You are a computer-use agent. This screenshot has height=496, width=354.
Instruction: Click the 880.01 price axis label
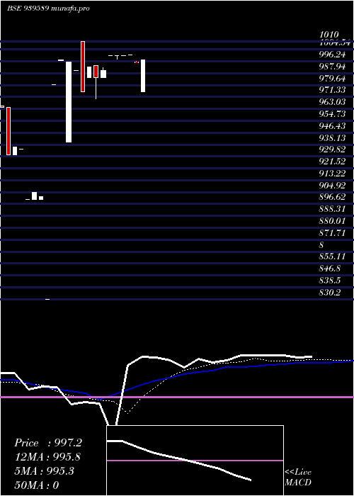[332, 221]
